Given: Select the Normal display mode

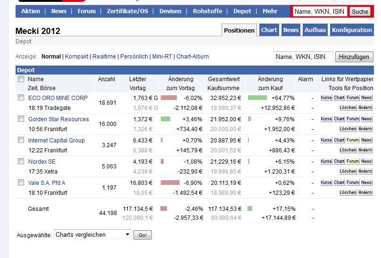Looking at the screenshot, I should pyautogui.click(x=51, y=57).
